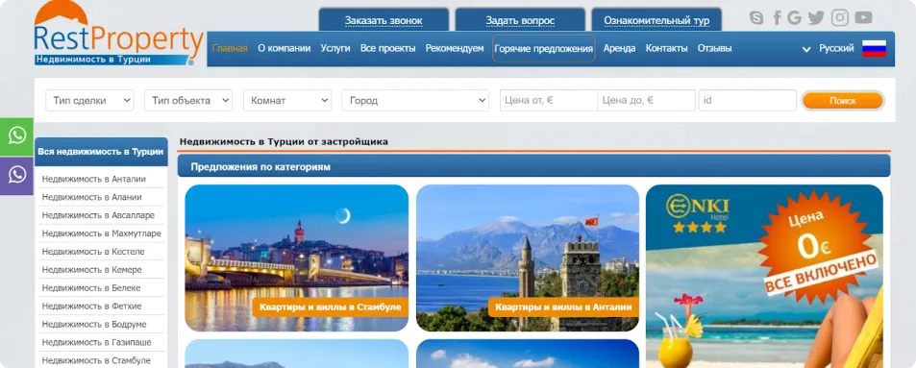Focus the Цена от price field
Screen dimensions: 916x368
pyautogui.click(x=549, y=101)
